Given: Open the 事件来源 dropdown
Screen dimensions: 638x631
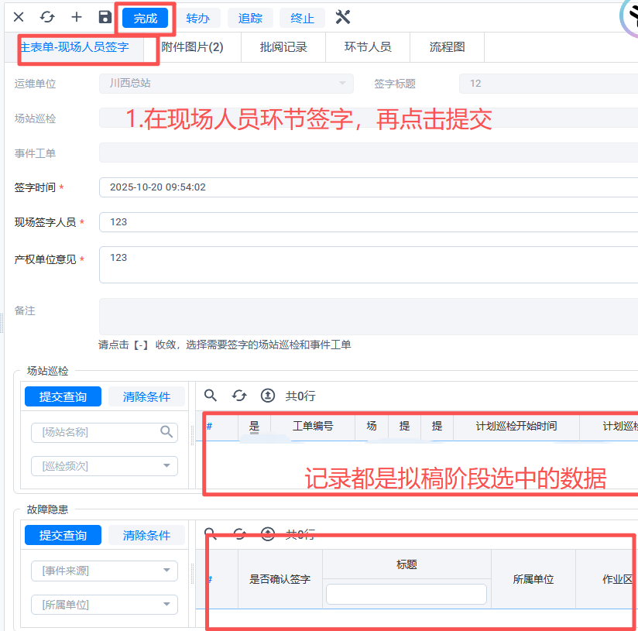Looking at the screenshot, I should point(166,571).
